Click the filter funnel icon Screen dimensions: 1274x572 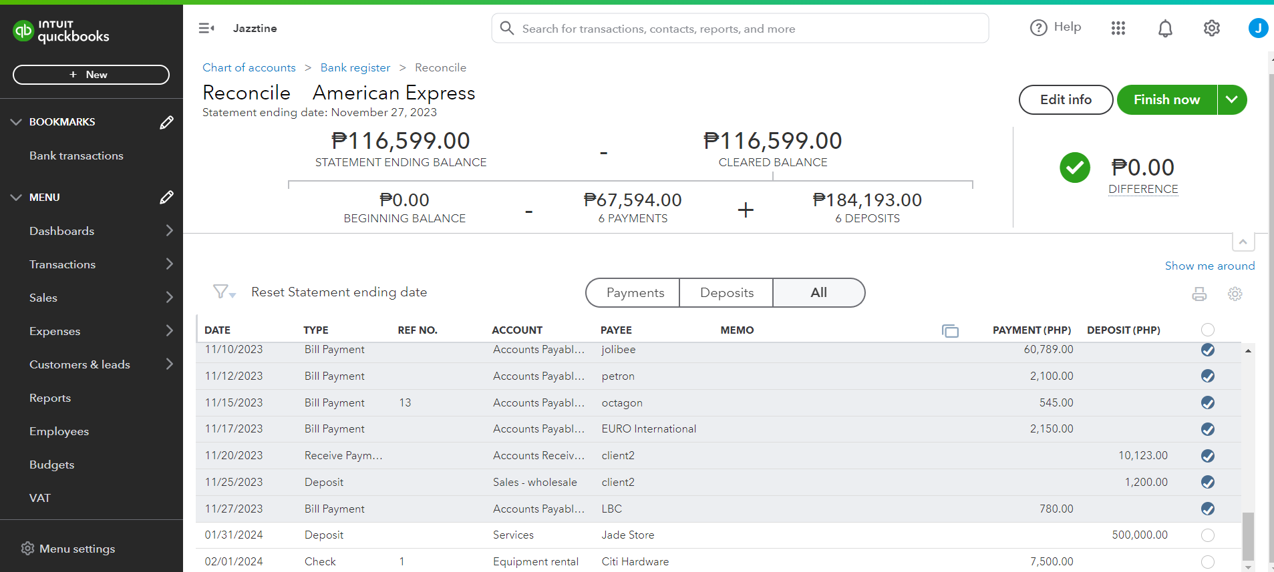pyautogui.click(x=222, y=292)
